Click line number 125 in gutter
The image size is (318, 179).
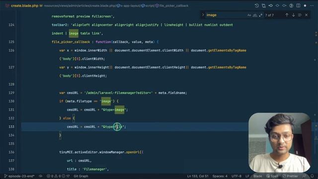tap(11, 42)
